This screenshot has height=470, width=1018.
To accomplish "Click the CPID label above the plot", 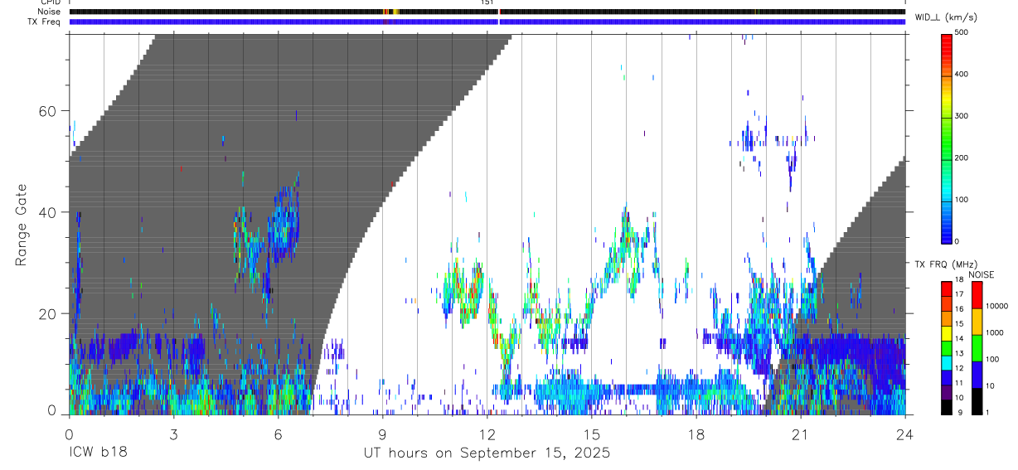I will click(49, 2).
